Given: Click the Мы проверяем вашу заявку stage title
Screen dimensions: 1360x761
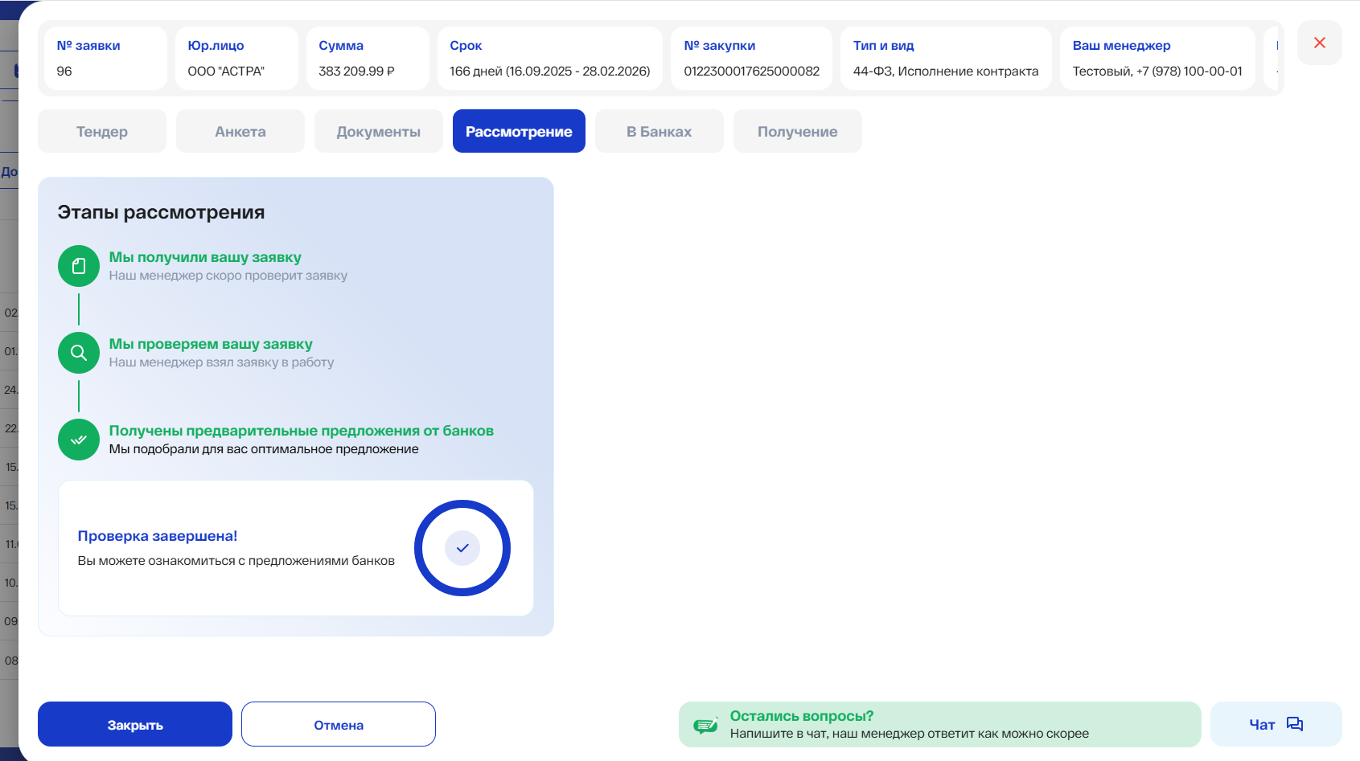Looking at the screenshot, I should coord(211,344).
